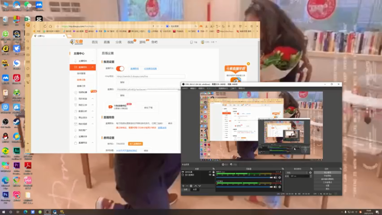Bookmark the page with the star icon

(x=57, y=26)
